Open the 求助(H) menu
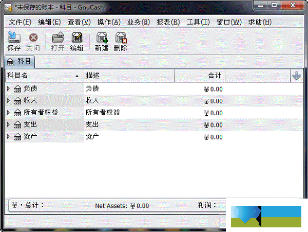The width and height of the screenshot is (308, 232). (260, 22)
